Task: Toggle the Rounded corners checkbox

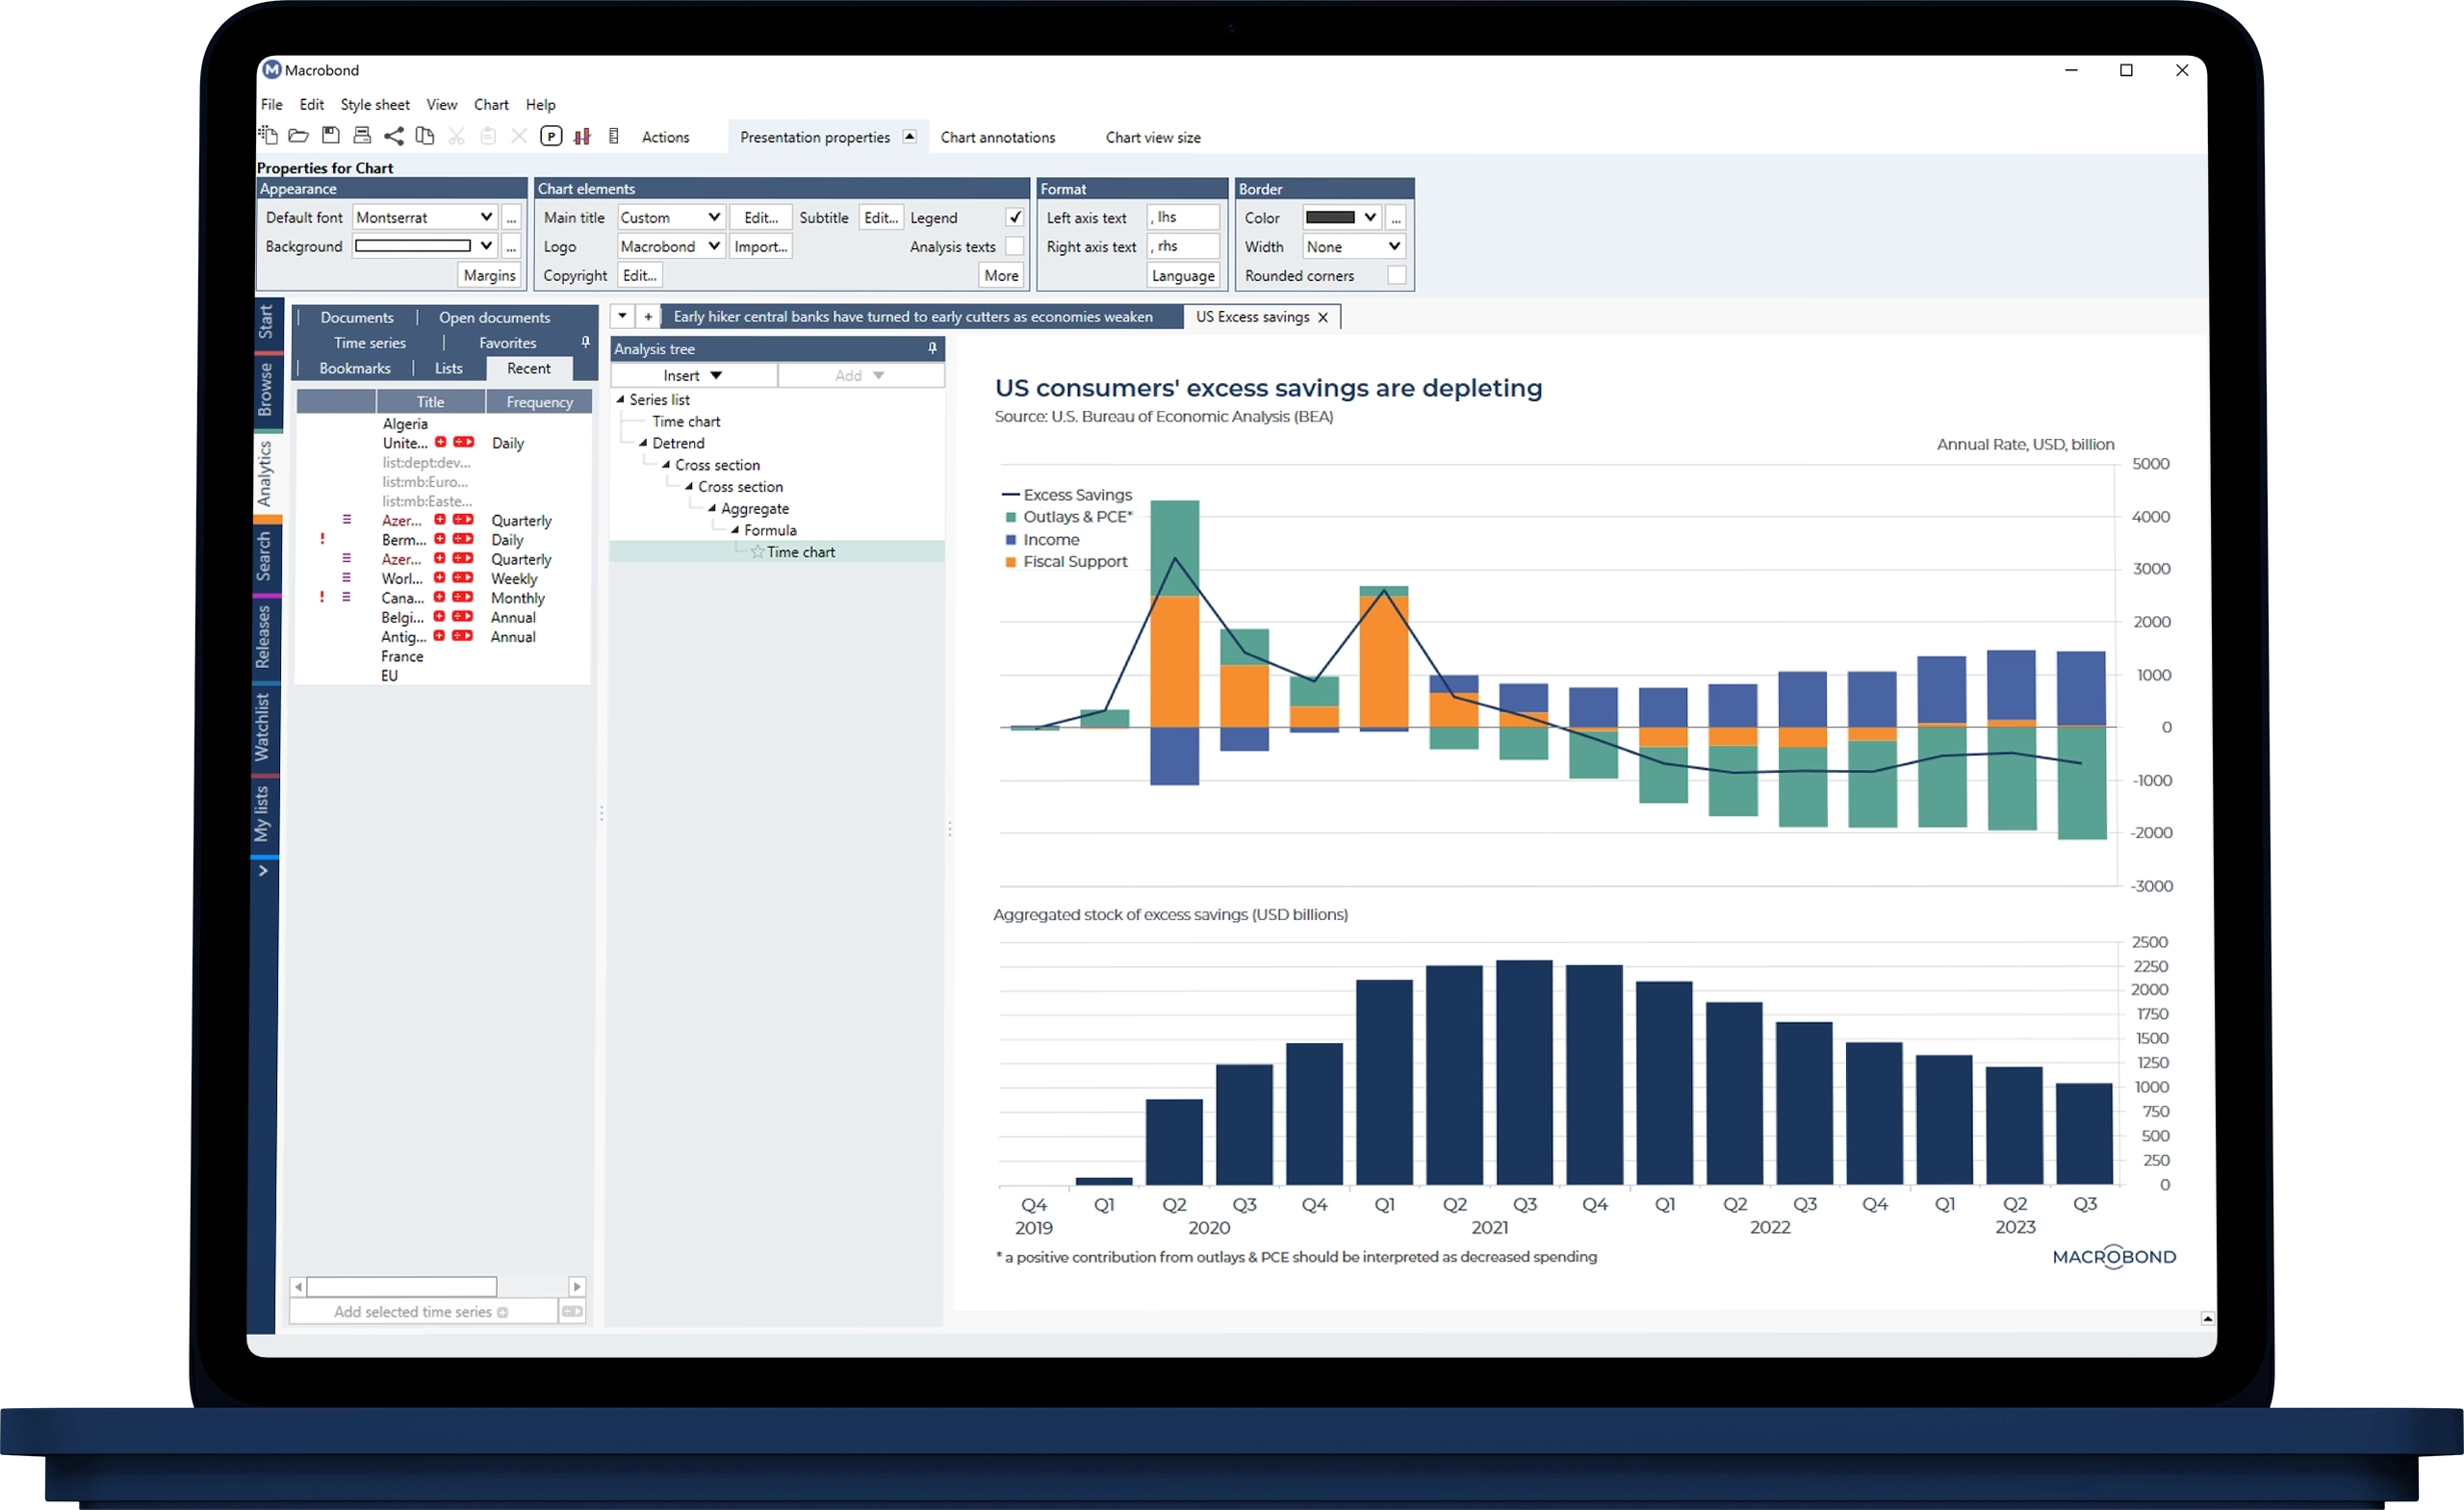Action: pos(1397,275)
